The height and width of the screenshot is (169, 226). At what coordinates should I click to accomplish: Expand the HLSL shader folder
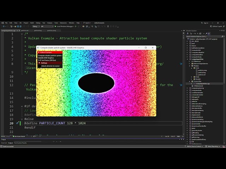[x=191, y=77]
